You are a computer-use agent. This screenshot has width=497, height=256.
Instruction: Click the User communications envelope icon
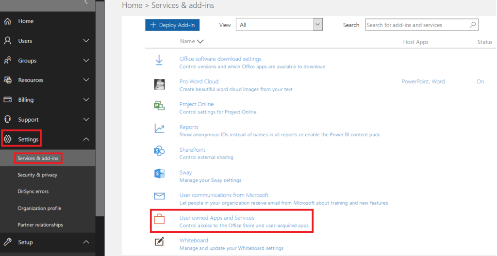click(x=159, y=196)
